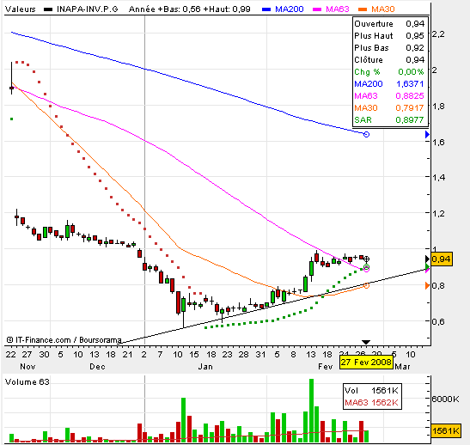This screenshot has width=470, height=445.
Task: Click the red MA63 1562K volume entry
Action: click(x=372, y=402)
